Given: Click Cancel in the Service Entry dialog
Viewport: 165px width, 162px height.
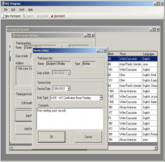Looking at the screenshot, I should coord(88,137).
